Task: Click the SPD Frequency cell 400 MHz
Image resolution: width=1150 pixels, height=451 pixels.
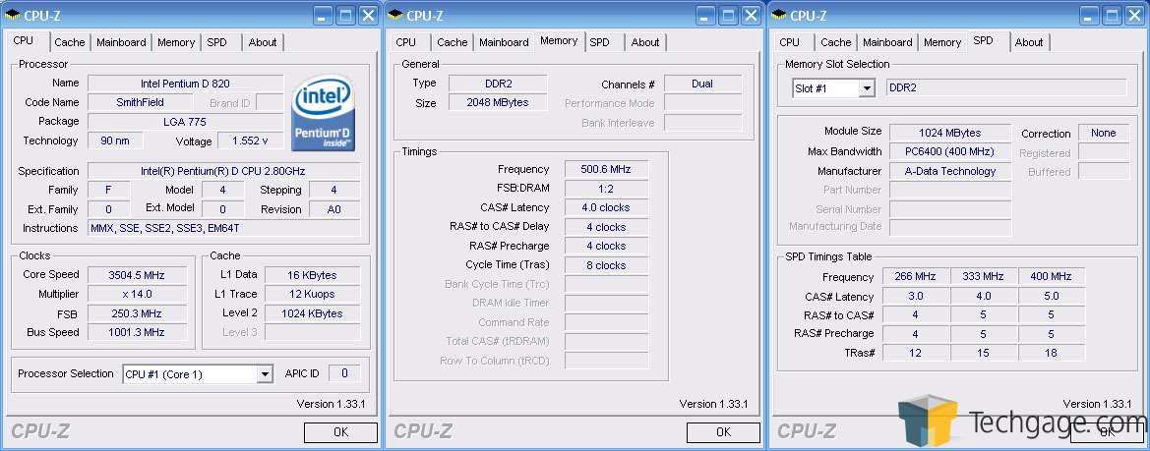Action: [x=1051, y=277]
